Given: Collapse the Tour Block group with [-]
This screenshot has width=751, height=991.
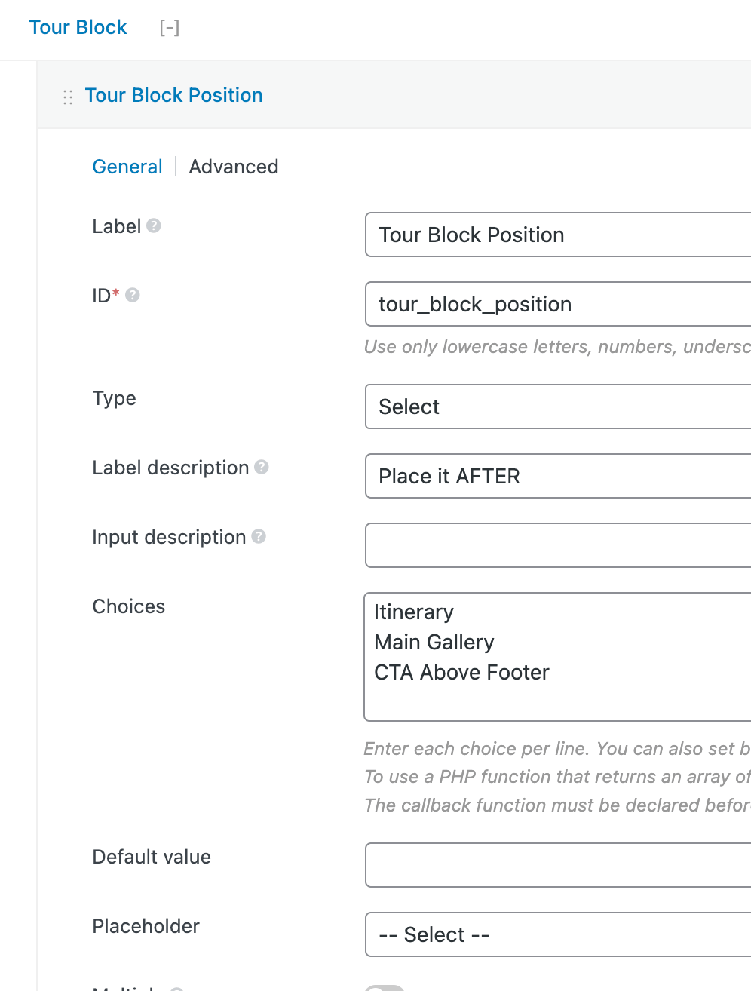Looking at the screenshot, I should (170, 28).
